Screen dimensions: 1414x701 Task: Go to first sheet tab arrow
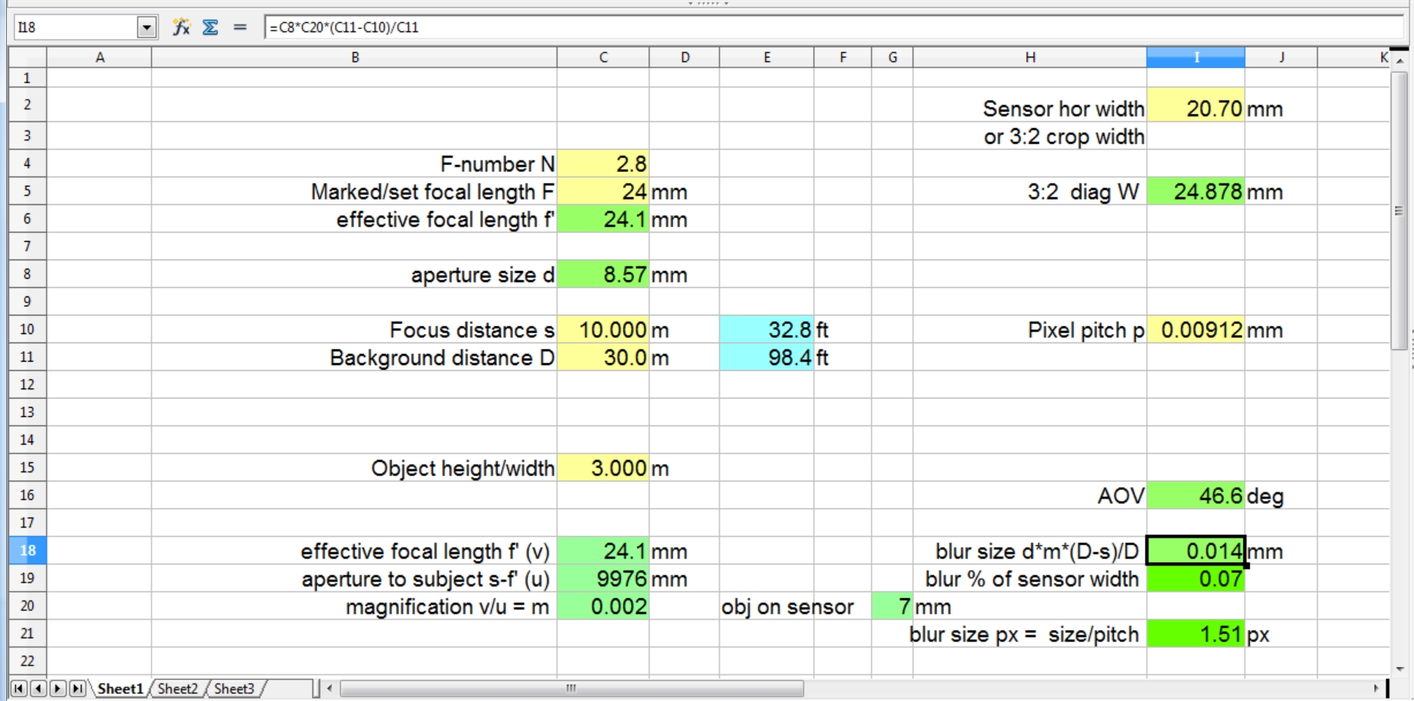18,689
